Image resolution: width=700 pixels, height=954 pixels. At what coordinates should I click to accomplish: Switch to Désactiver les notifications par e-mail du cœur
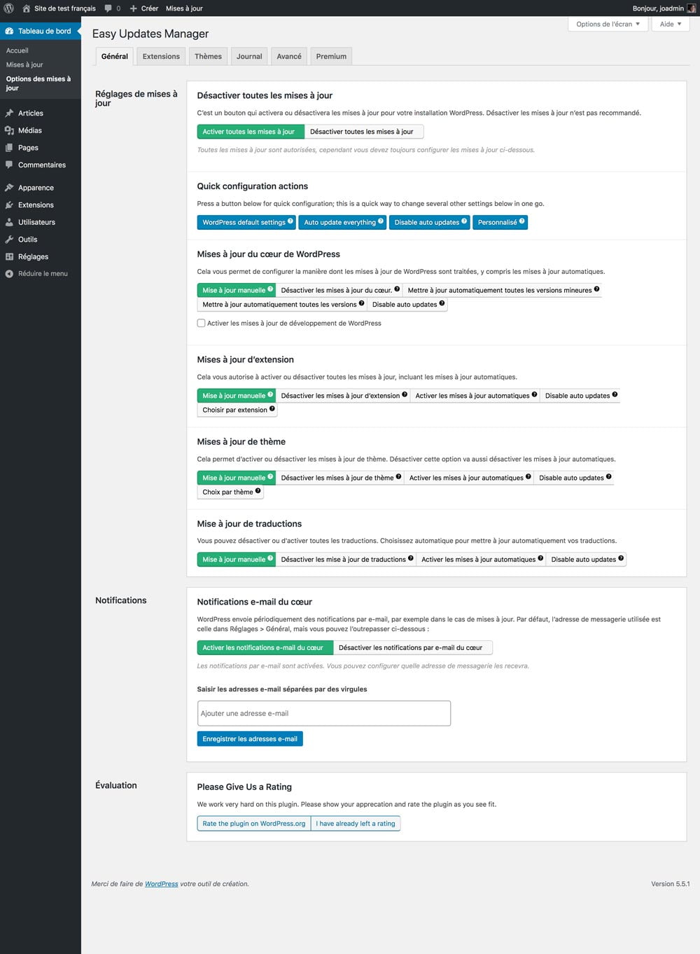click(410, 648)
